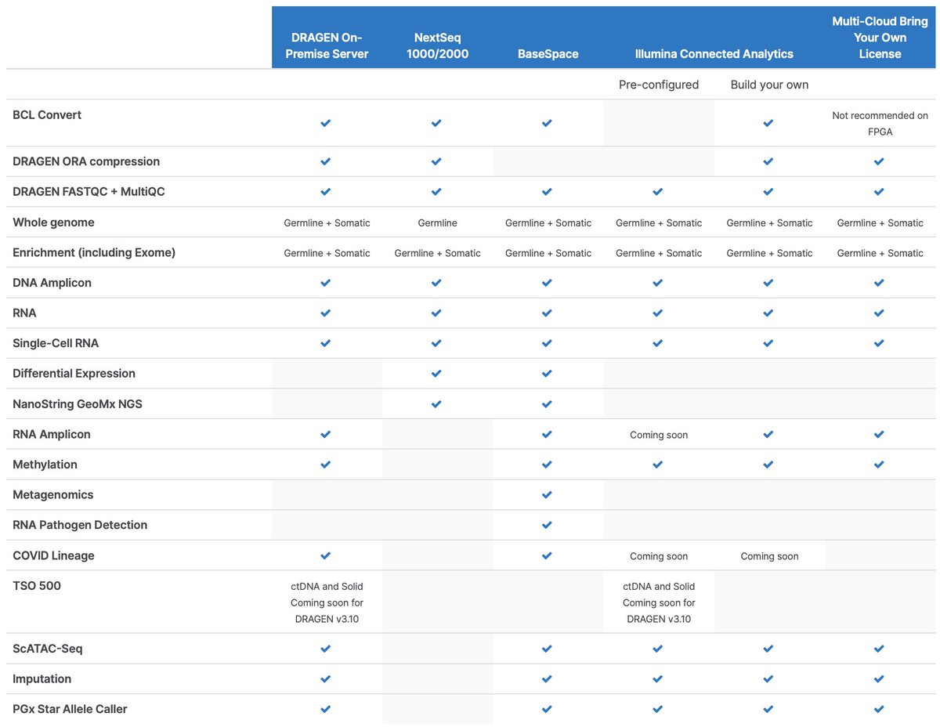Click the NanoString GeoMx NGS row label
Viewport: 940px width, 727px height.
coord(78,404)
